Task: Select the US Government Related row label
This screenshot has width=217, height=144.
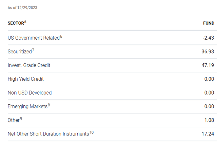Action: [33, 38]
